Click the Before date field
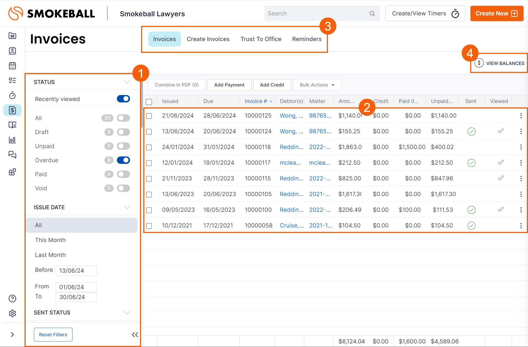This screenshot has width=528, height=347. click(x=76, y=271)
